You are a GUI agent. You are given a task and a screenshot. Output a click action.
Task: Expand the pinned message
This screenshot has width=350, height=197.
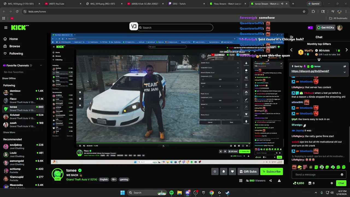tap(345, 72)
